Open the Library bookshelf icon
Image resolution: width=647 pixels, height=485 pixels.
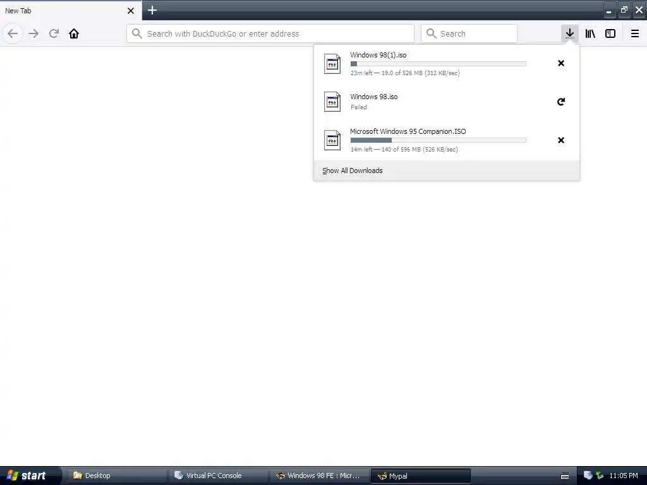pos(590,33)
